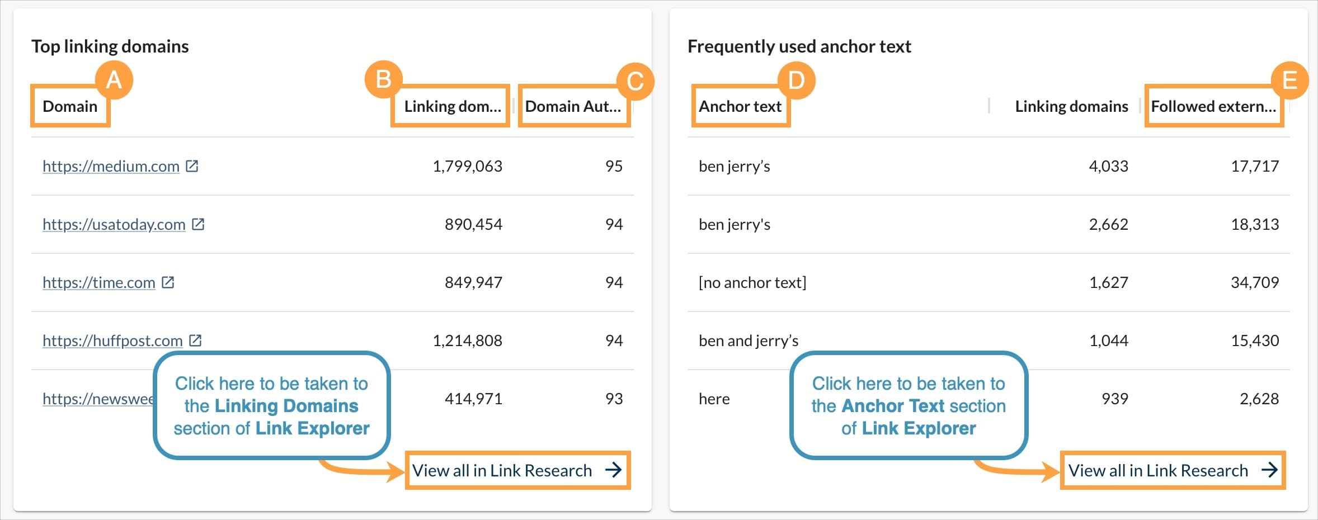
Task: Open huffpost.com via its external link icon
Action: (x=196, y=340)
